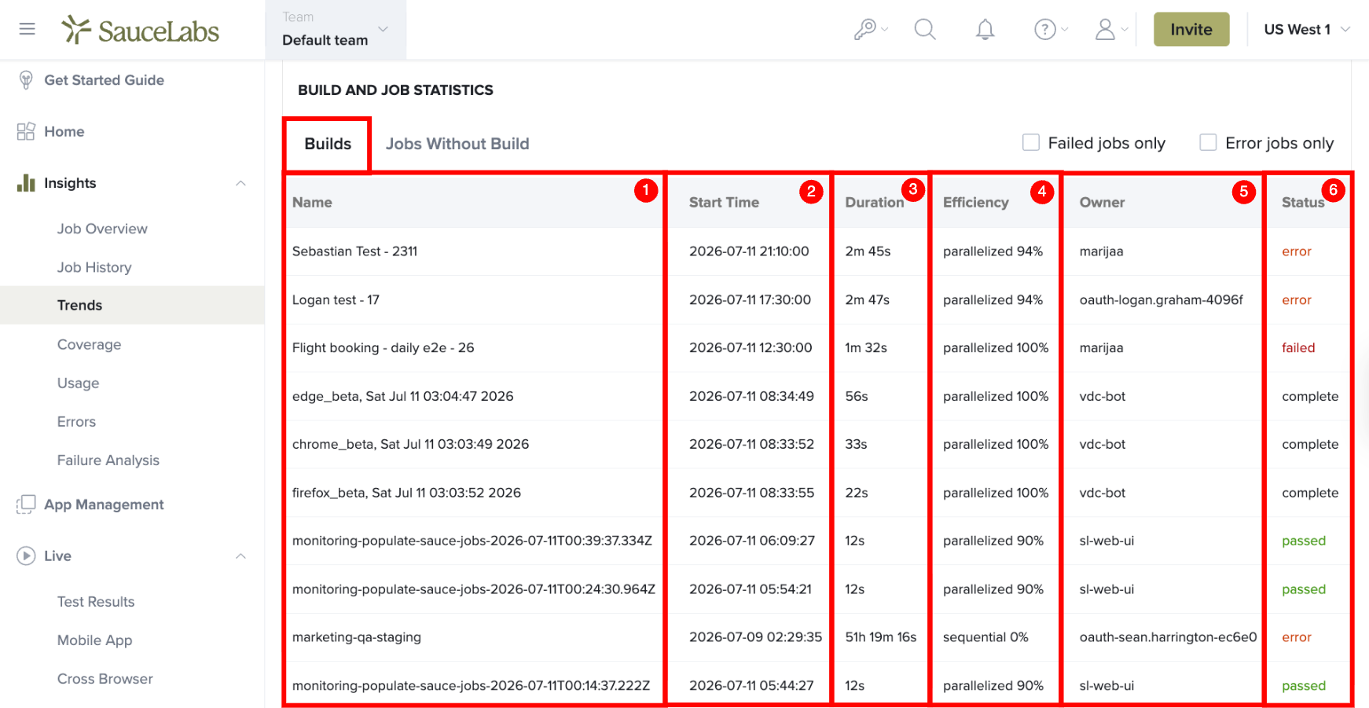Open monitoring-populate-sauce-jobs build ending 00:39:37.334Z
1369x708 pixels.
(x=472, y=541)
